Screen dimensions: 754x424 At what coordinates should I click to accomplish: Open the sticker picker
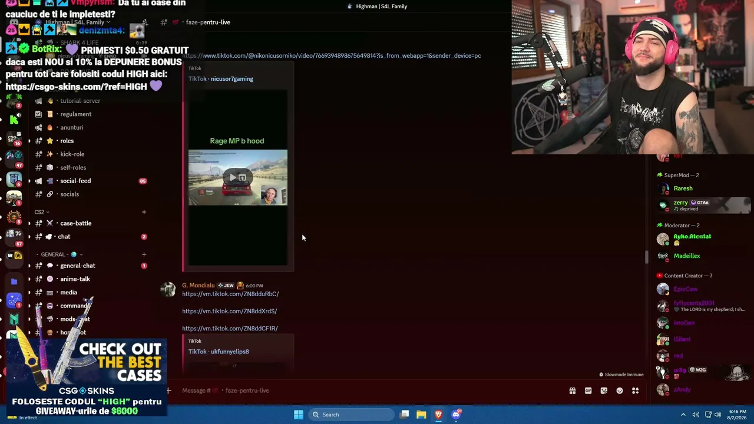point(604,390)
